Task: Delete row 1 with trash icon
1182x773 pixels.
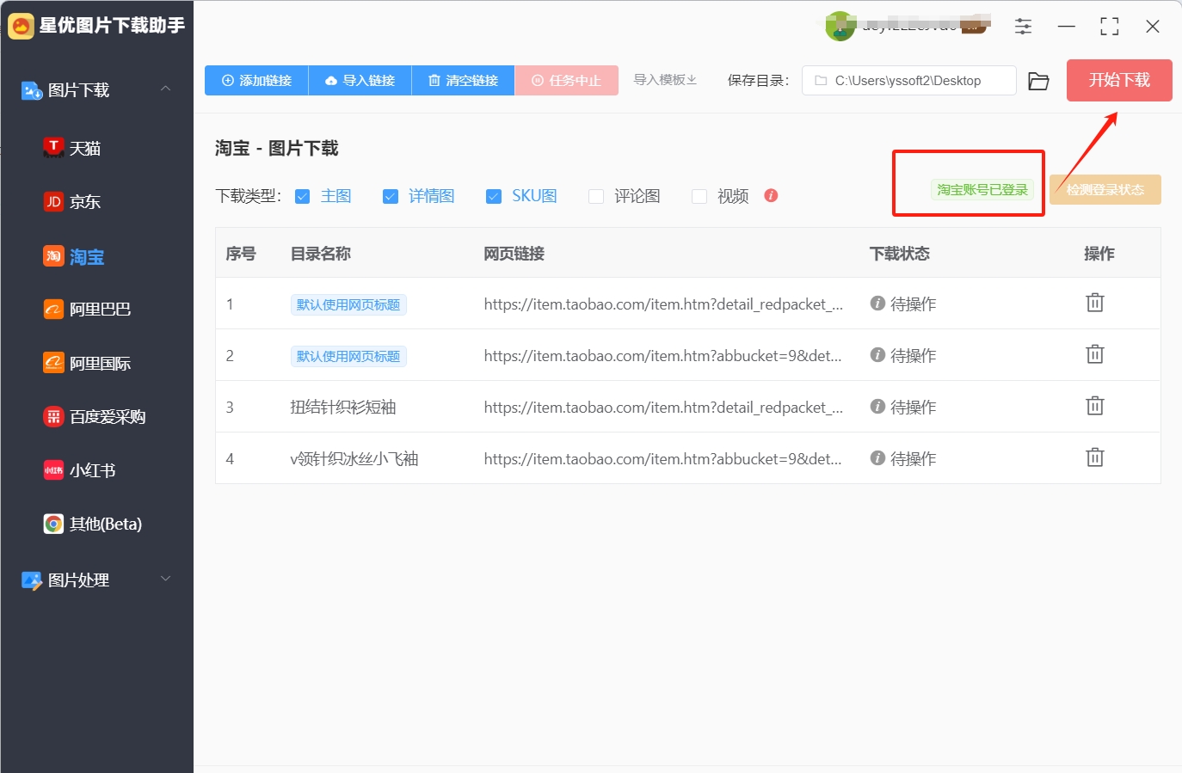Action: tap(1095, 303)
